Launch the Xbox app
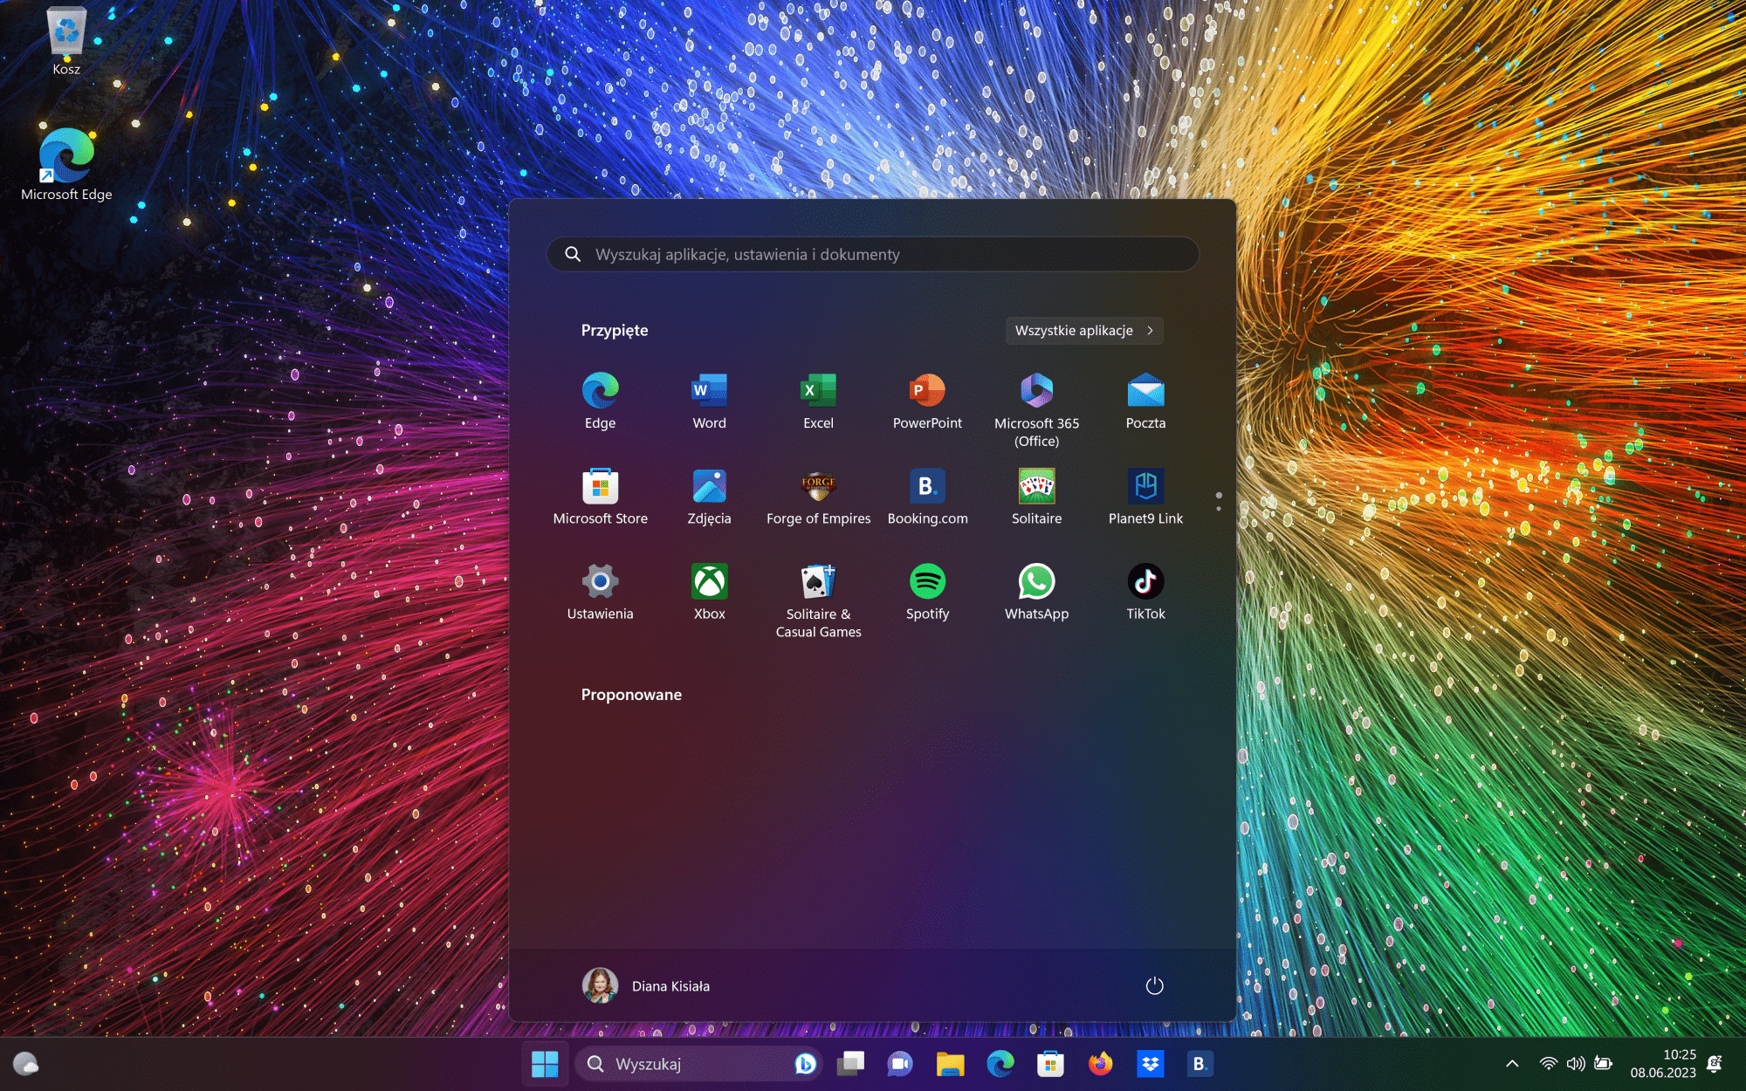The image size is (1746, 1091). 709,593
